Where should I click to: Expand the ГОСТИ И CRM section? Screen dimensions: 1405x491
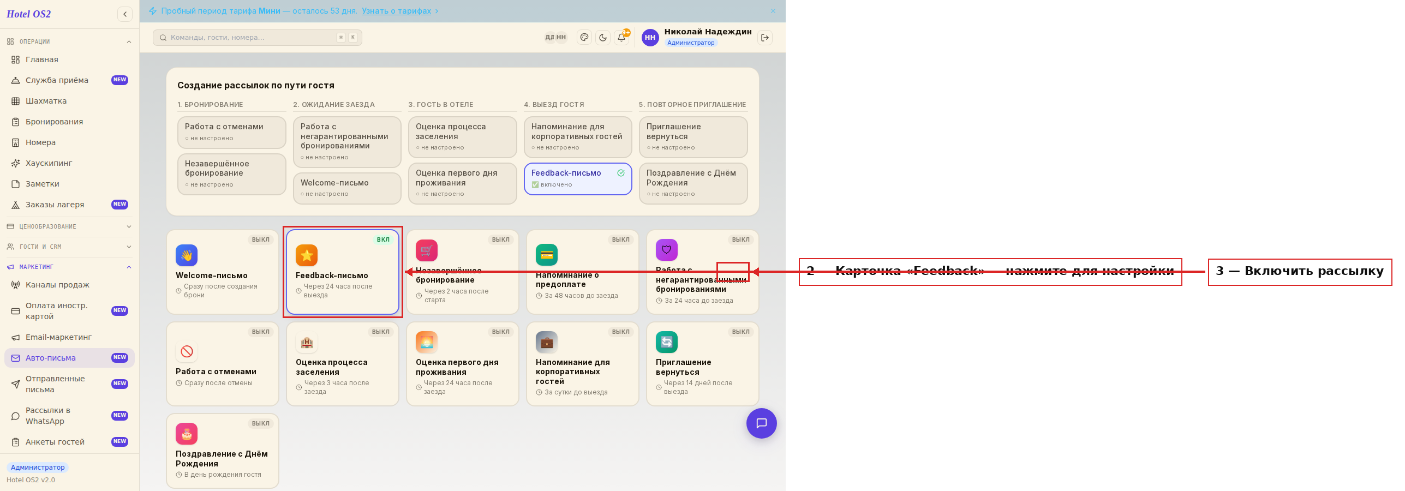tap(69, 247)
